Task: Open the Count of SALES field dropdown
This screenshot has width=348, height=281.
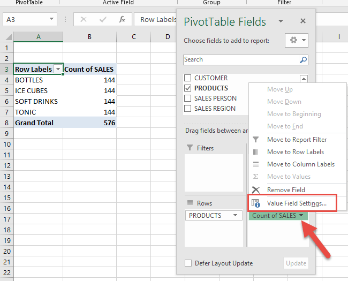Action: tap(301, 215)
